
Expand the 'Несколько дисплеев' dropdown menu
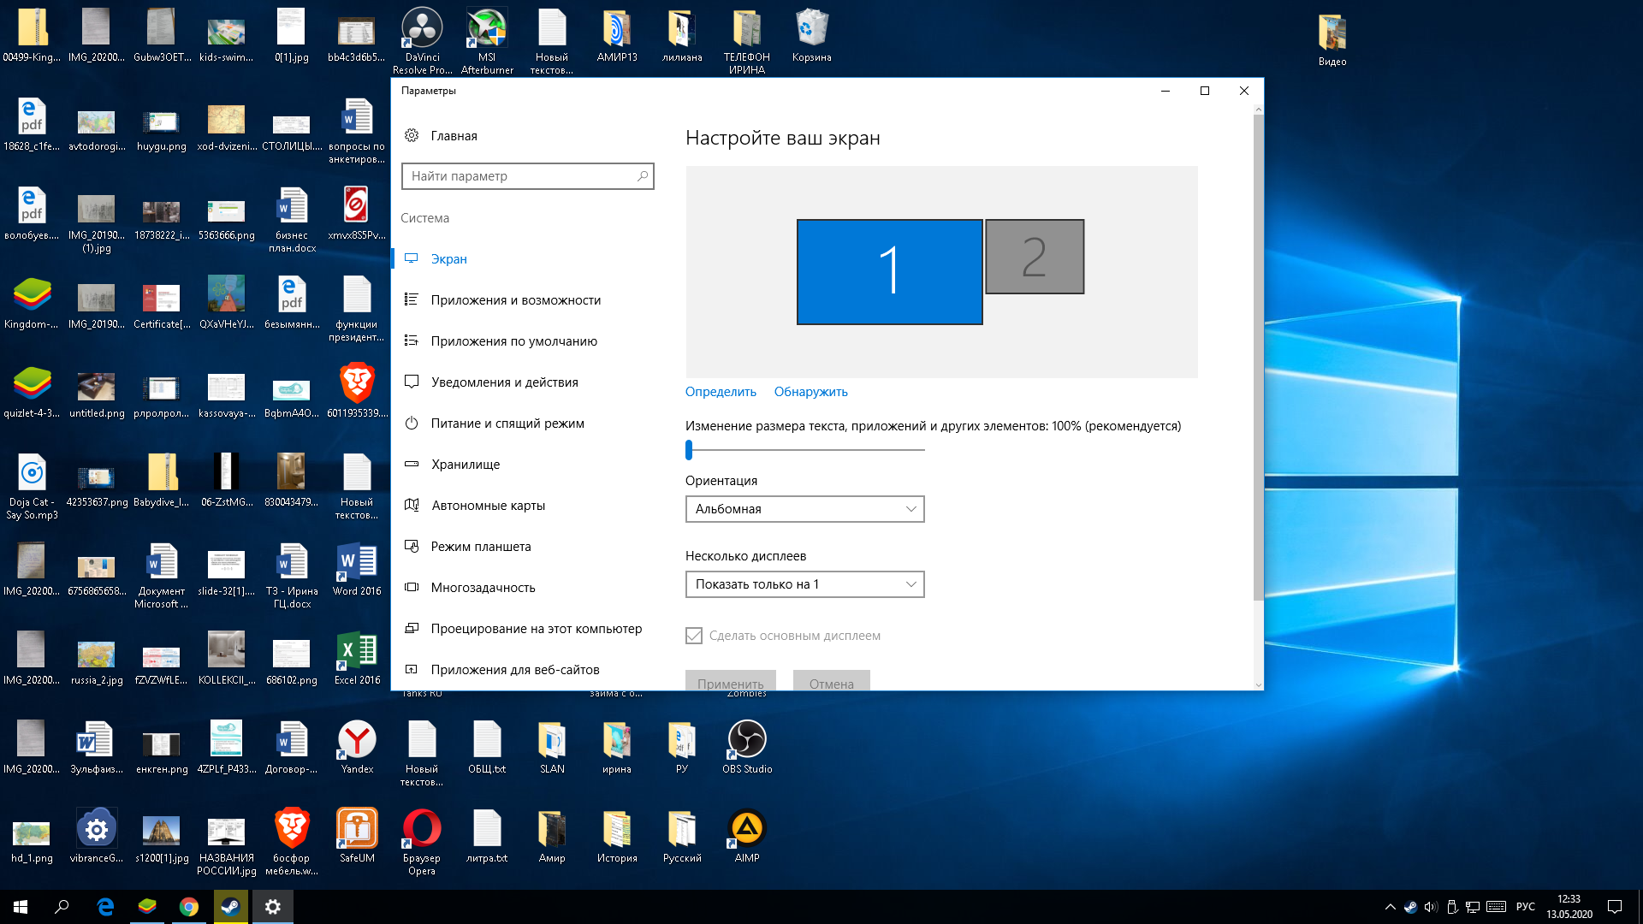[804, 583]
